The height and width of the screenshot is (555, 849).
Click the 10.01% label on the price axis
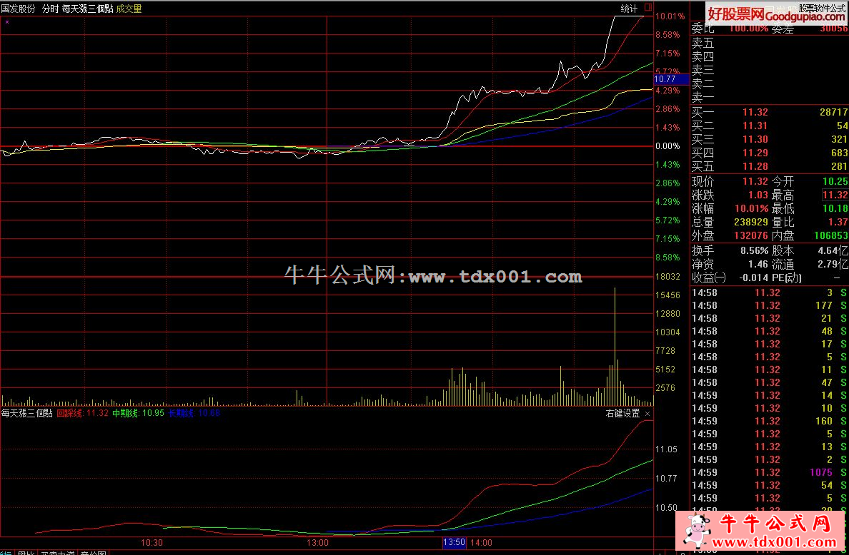(670, 16)
